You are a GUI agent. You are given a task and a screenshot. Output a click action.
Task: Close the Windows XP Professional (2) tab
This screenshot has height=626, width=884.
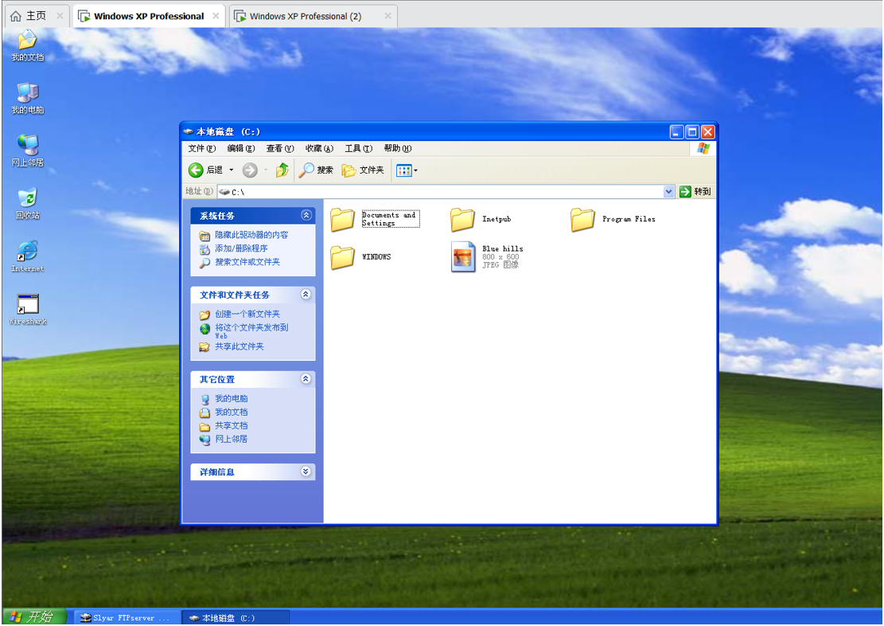tap(387, 16)
